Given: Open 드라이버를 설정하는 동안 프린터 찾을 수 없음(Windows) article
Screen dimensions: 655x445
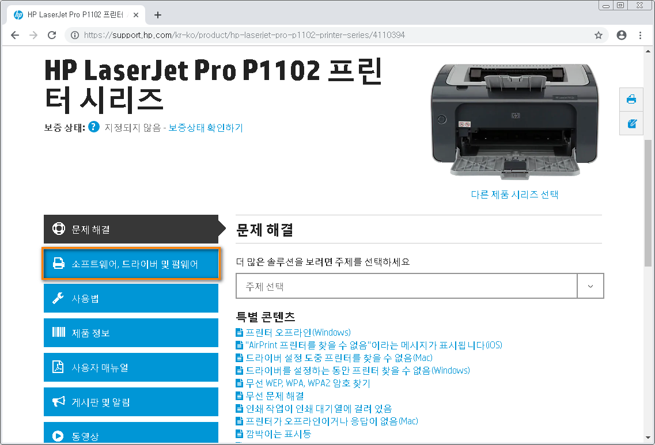Looking at the screenshot, I should coord(358,371).
